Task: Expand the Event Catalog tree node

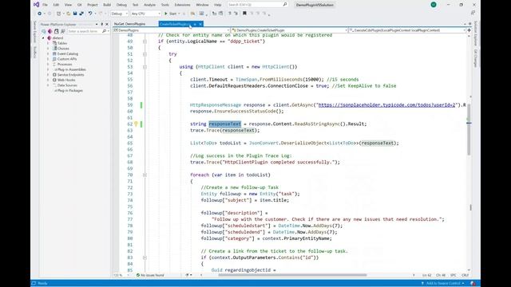Action: pos(48,53)
